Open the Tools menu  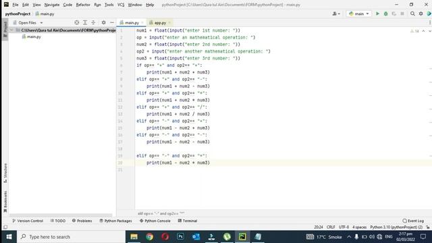pyautogui.click(x=109, y=5)
